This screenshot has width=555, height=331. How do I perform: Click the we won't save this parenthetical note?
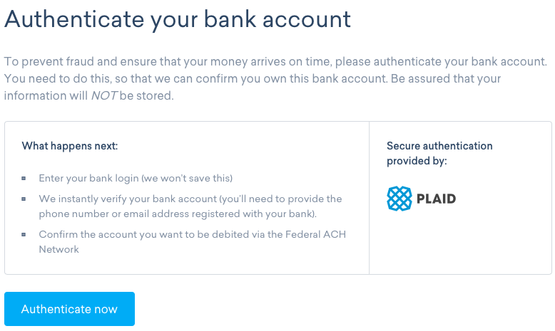[x=187, y=178]
